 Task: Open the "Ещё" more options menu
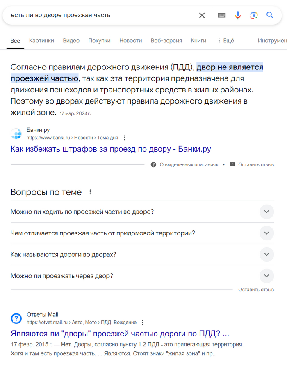(225, 41)
